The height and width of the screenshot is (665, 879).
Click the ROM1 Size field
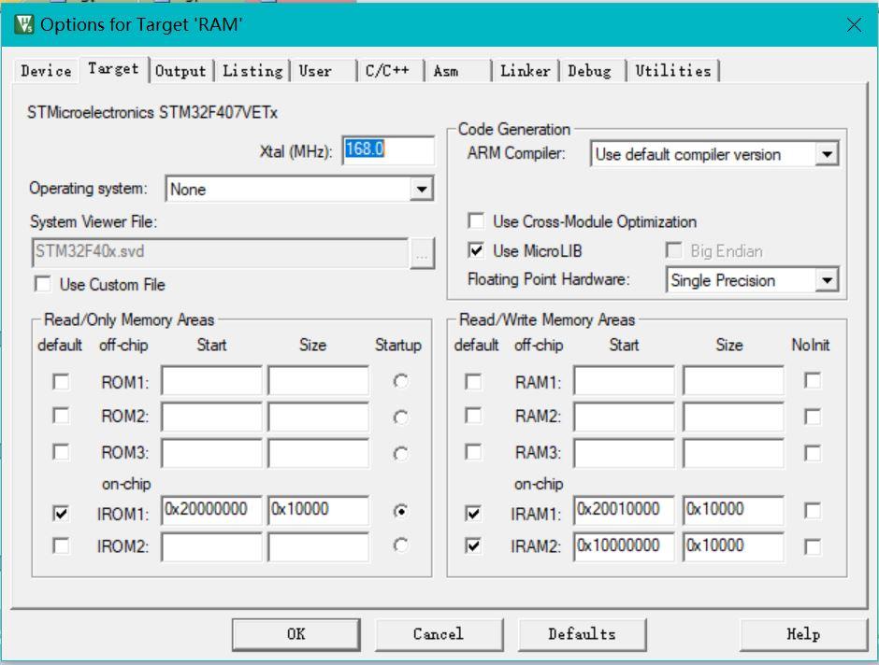(319, 381)
